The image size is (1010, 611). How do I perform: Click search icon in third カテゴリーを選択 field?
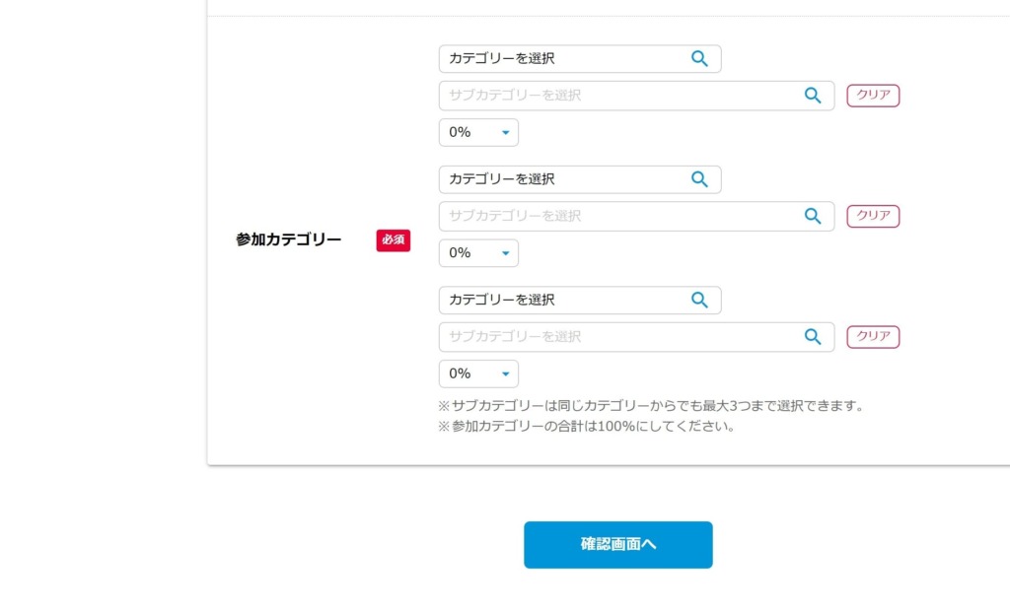click(x=699, y=300)
